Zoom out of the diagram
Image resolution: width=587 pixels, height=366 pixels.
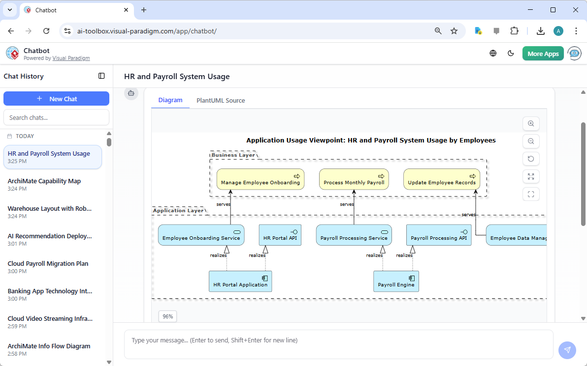pos(531,141)
